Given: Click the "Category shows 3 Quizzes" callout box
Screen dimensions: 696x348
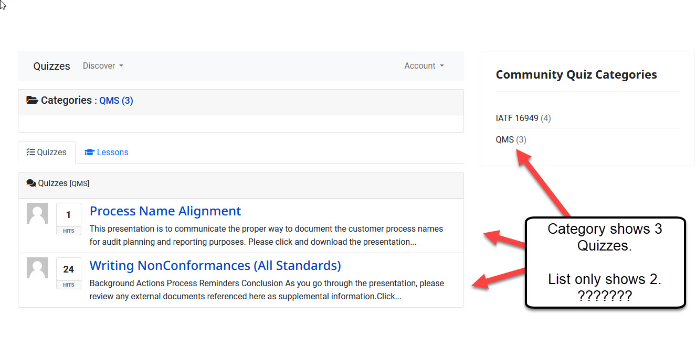Looking at the screenshot, I should [x=605, y=262].
